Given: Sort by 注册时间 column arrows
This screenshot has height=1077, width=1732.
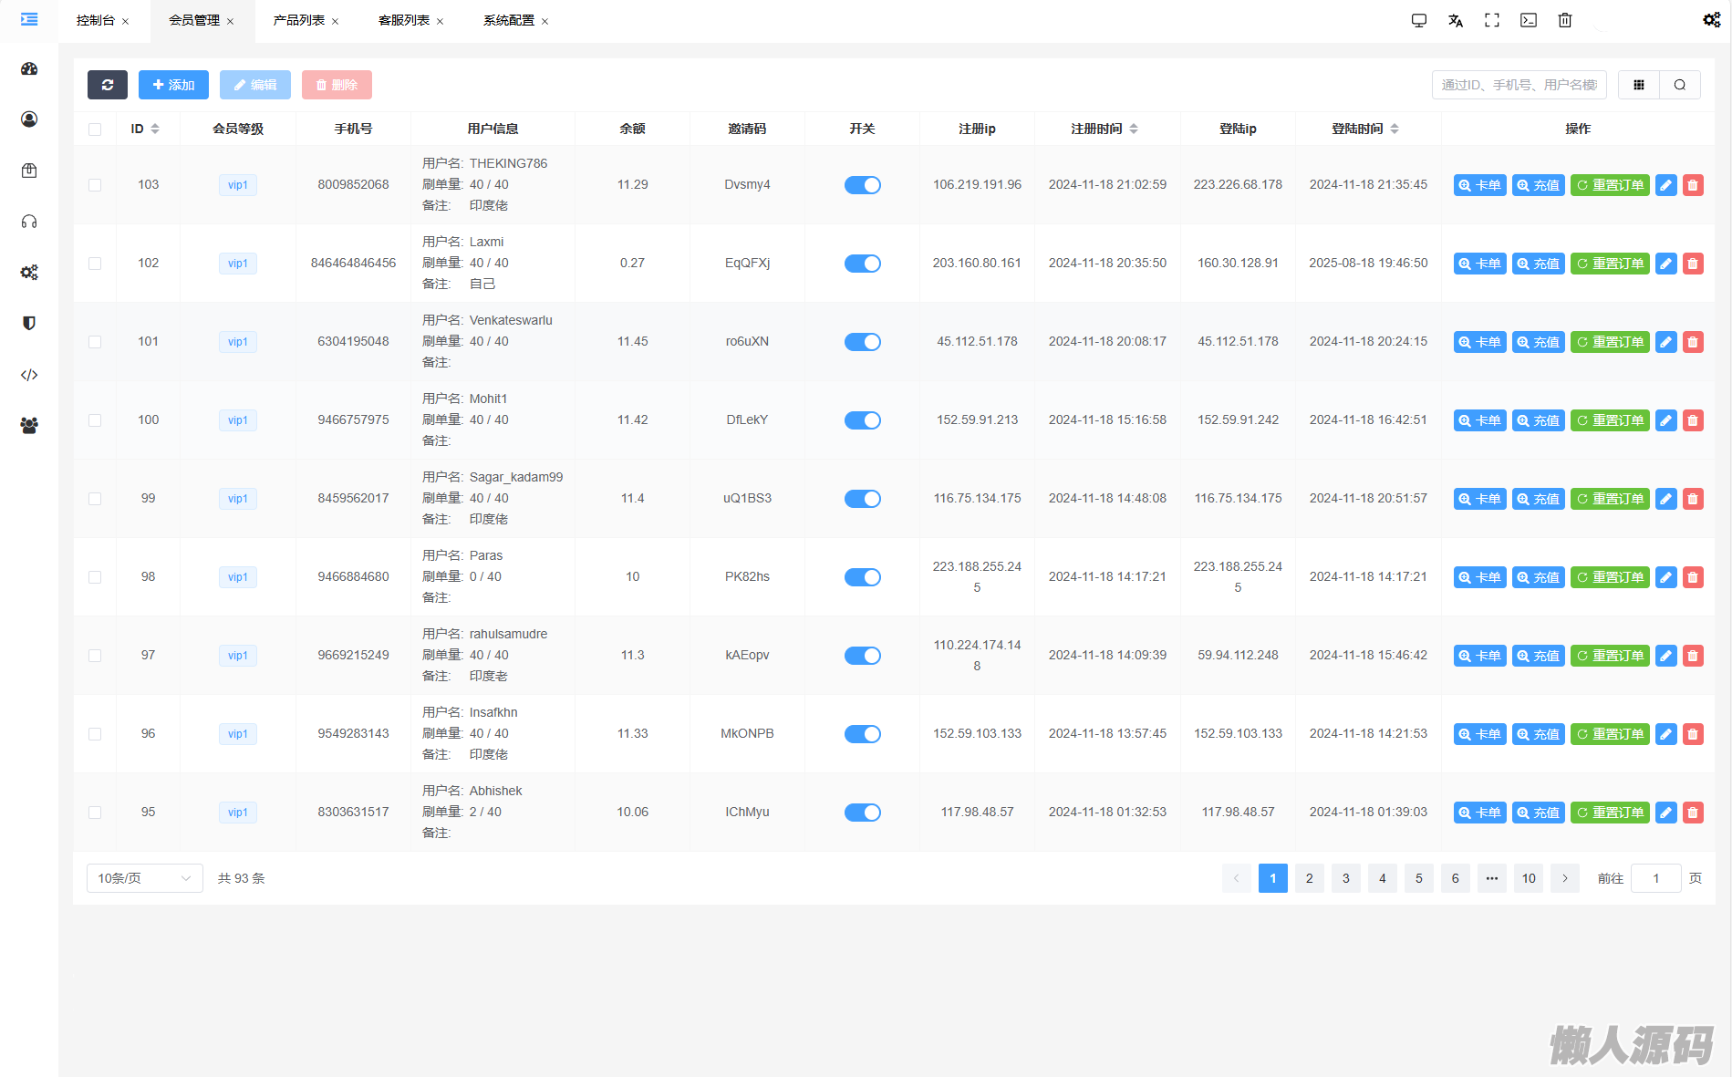Looking at the screenshot, I should [x=1134, y=129].
